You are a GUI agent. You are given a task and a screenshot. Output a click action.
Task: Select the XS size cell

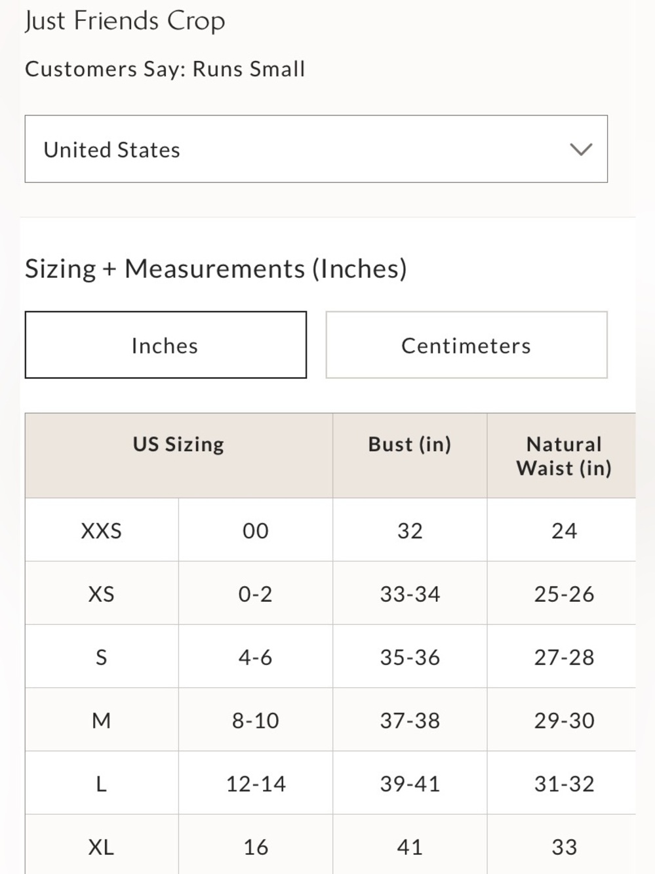click(x=102, y=593)
